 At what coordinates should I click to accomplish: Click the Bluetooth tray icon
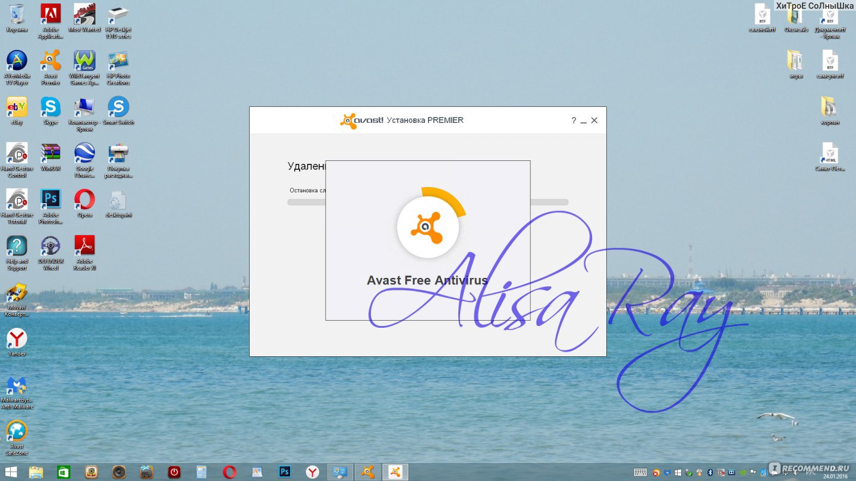(x=710, y=473)
